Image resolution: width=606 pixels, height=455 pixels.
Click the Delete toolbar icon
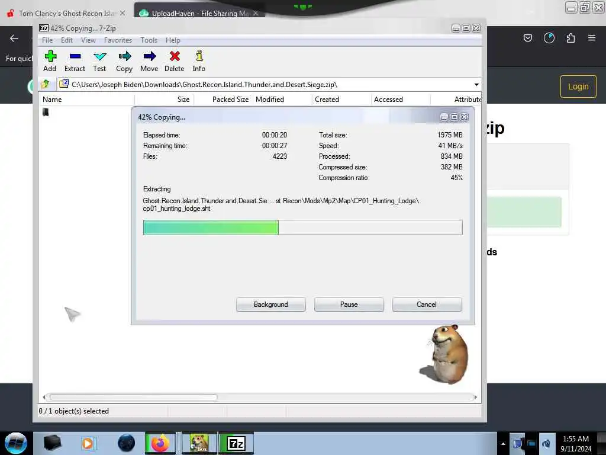point(175,61)
